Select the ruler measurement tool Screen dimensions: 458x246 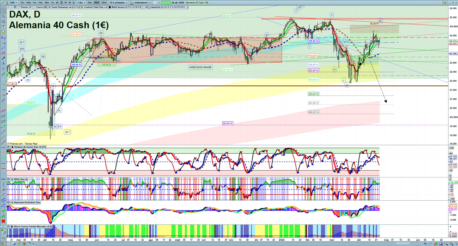(3, 100)
